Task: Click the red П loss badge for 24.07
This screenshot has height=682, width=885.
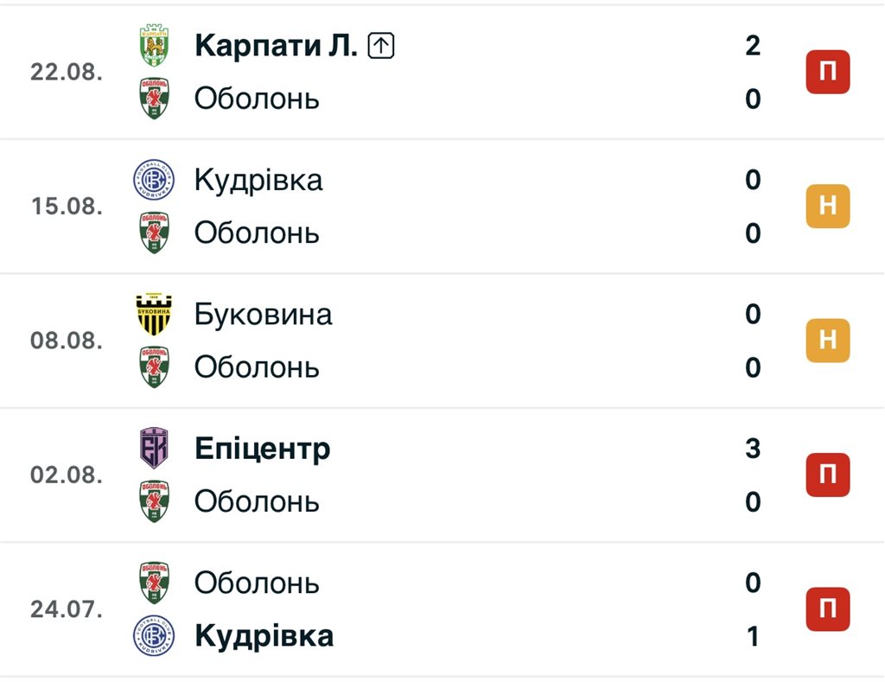Action: point(827,609)
